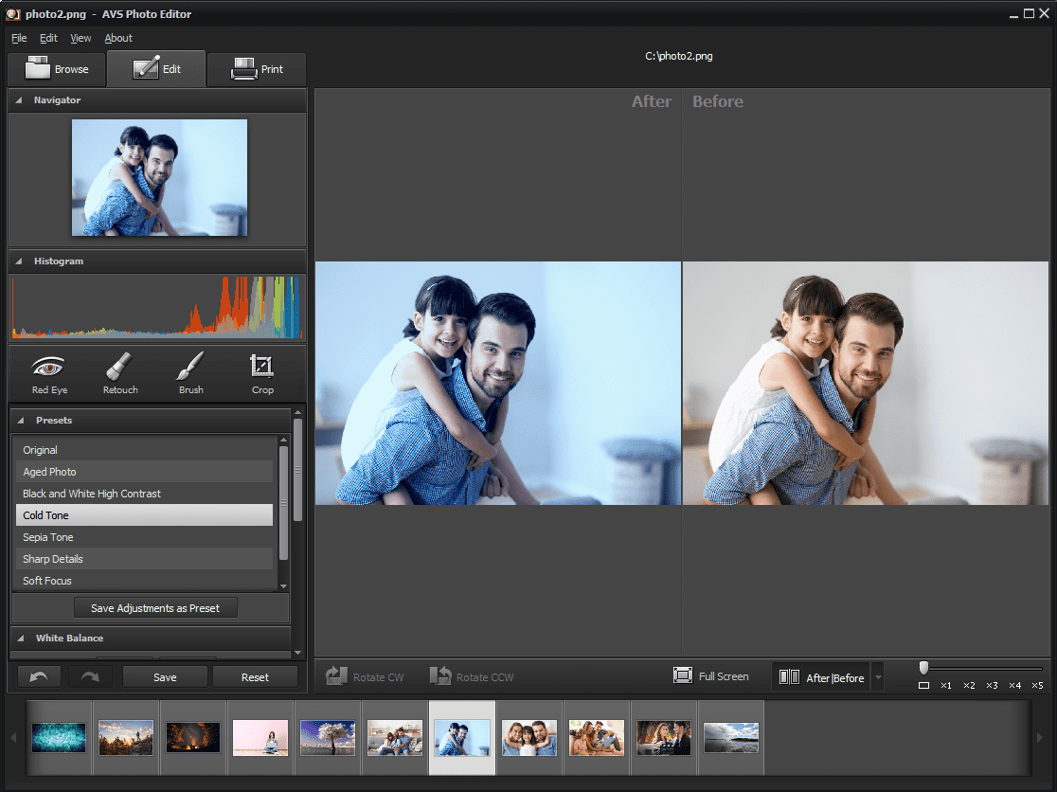
Task: Click left panel scroll up arrow
Action: pos(298,412)
